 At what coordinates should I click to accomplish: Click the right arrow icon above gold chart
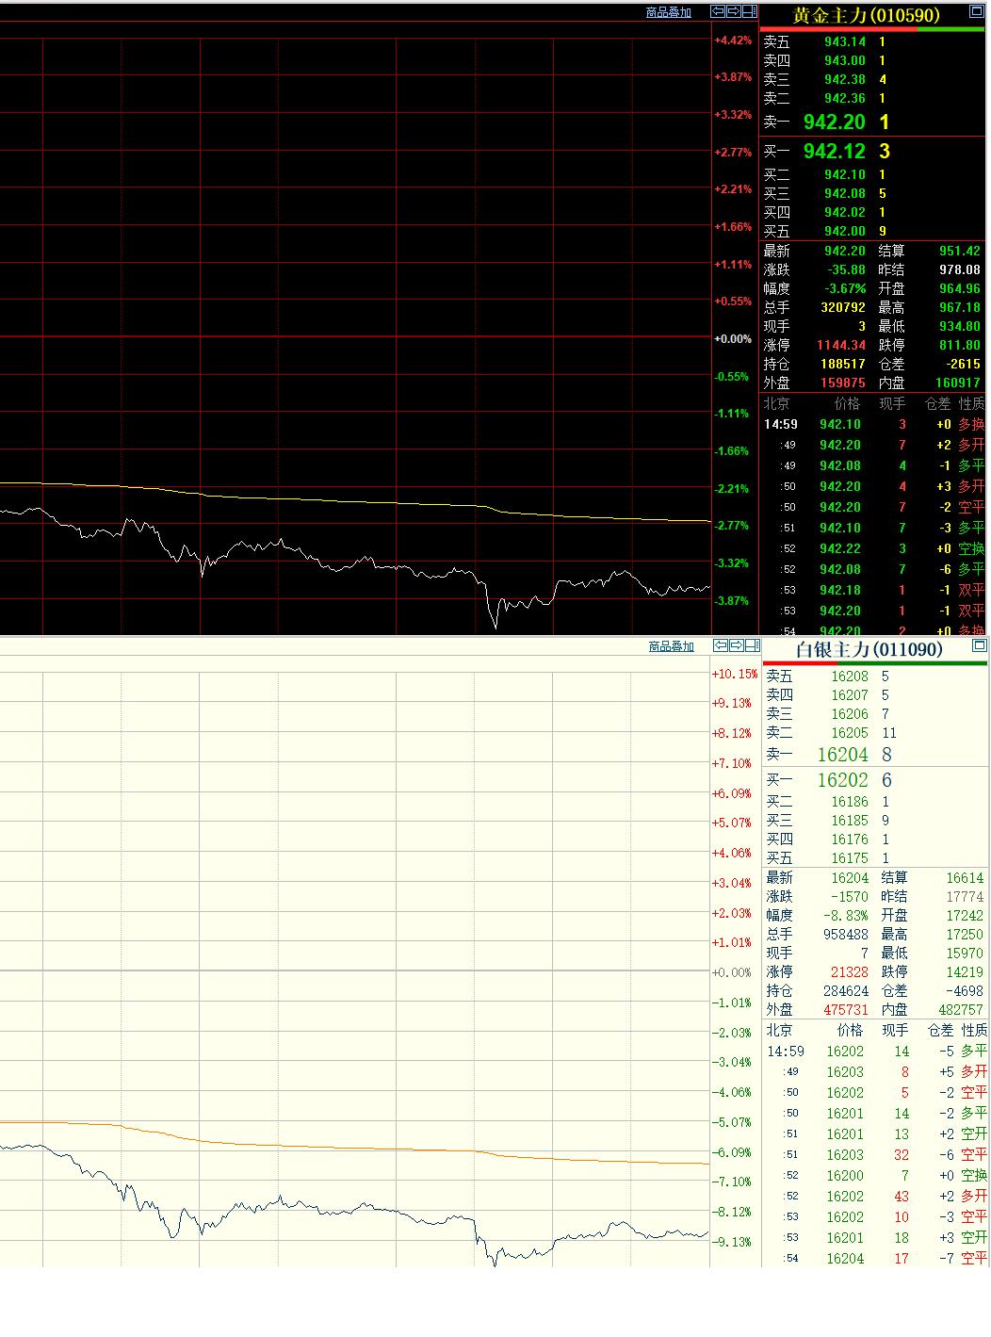[734, 11]
